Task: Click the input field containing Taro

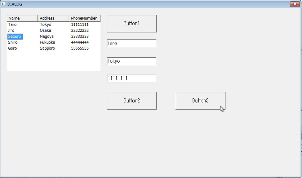Action: pos(132,43)
